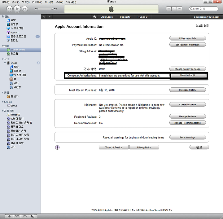Select 음악 in the library section
The width and height of the screenshot is (223, 219).
pos(11,20)
